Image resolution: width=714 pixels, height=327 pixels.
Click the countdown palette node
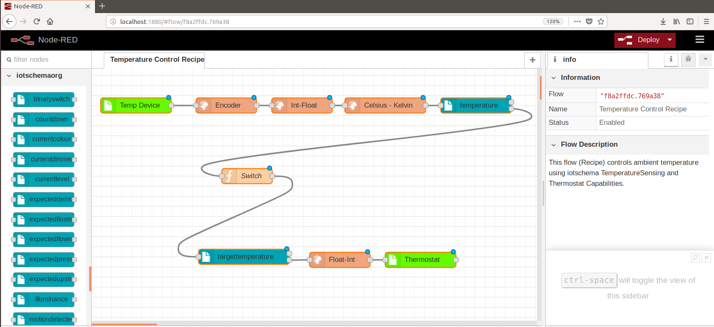pyautogui.click(x=44, y=120)
